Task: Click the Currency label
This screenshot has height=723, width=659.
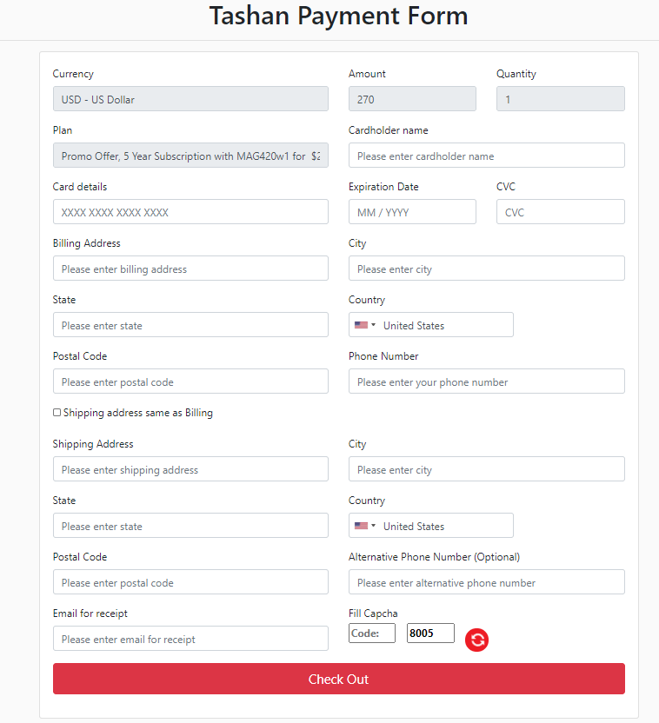Action: tap(73, 74)
